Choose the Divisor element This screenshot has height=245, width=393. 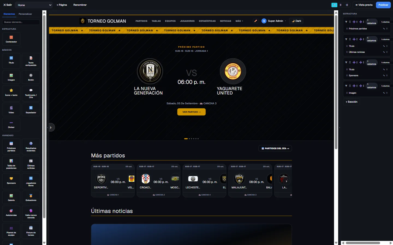[11, 125]
